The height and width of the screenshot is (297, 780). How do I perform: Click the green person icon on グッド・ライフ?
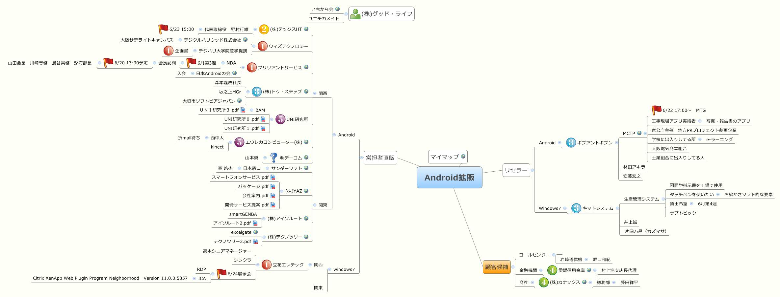coord(355,14)
